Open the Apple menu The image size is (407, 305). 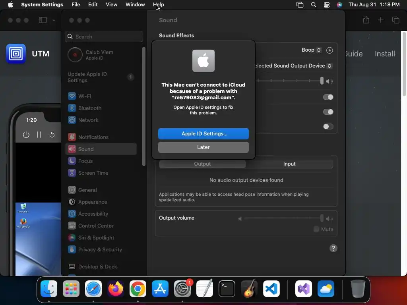pos(10,5)
